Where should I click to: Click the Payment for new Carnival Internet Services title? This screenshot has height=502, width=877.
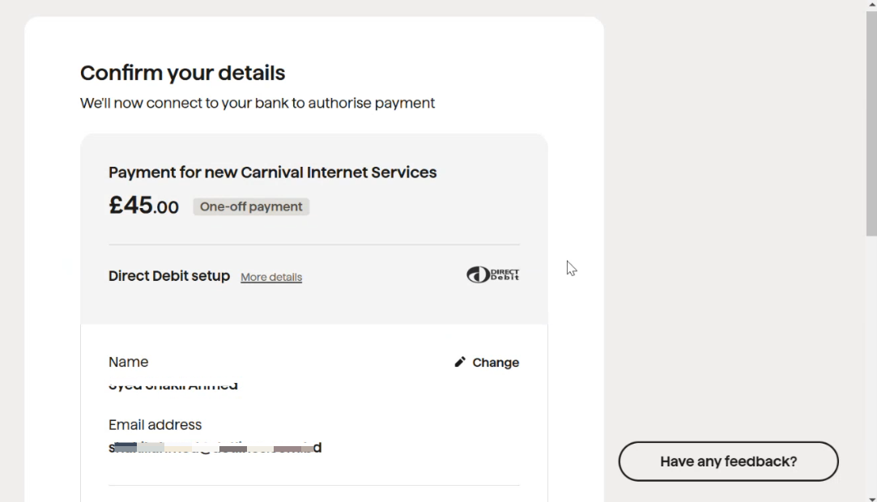272,172
